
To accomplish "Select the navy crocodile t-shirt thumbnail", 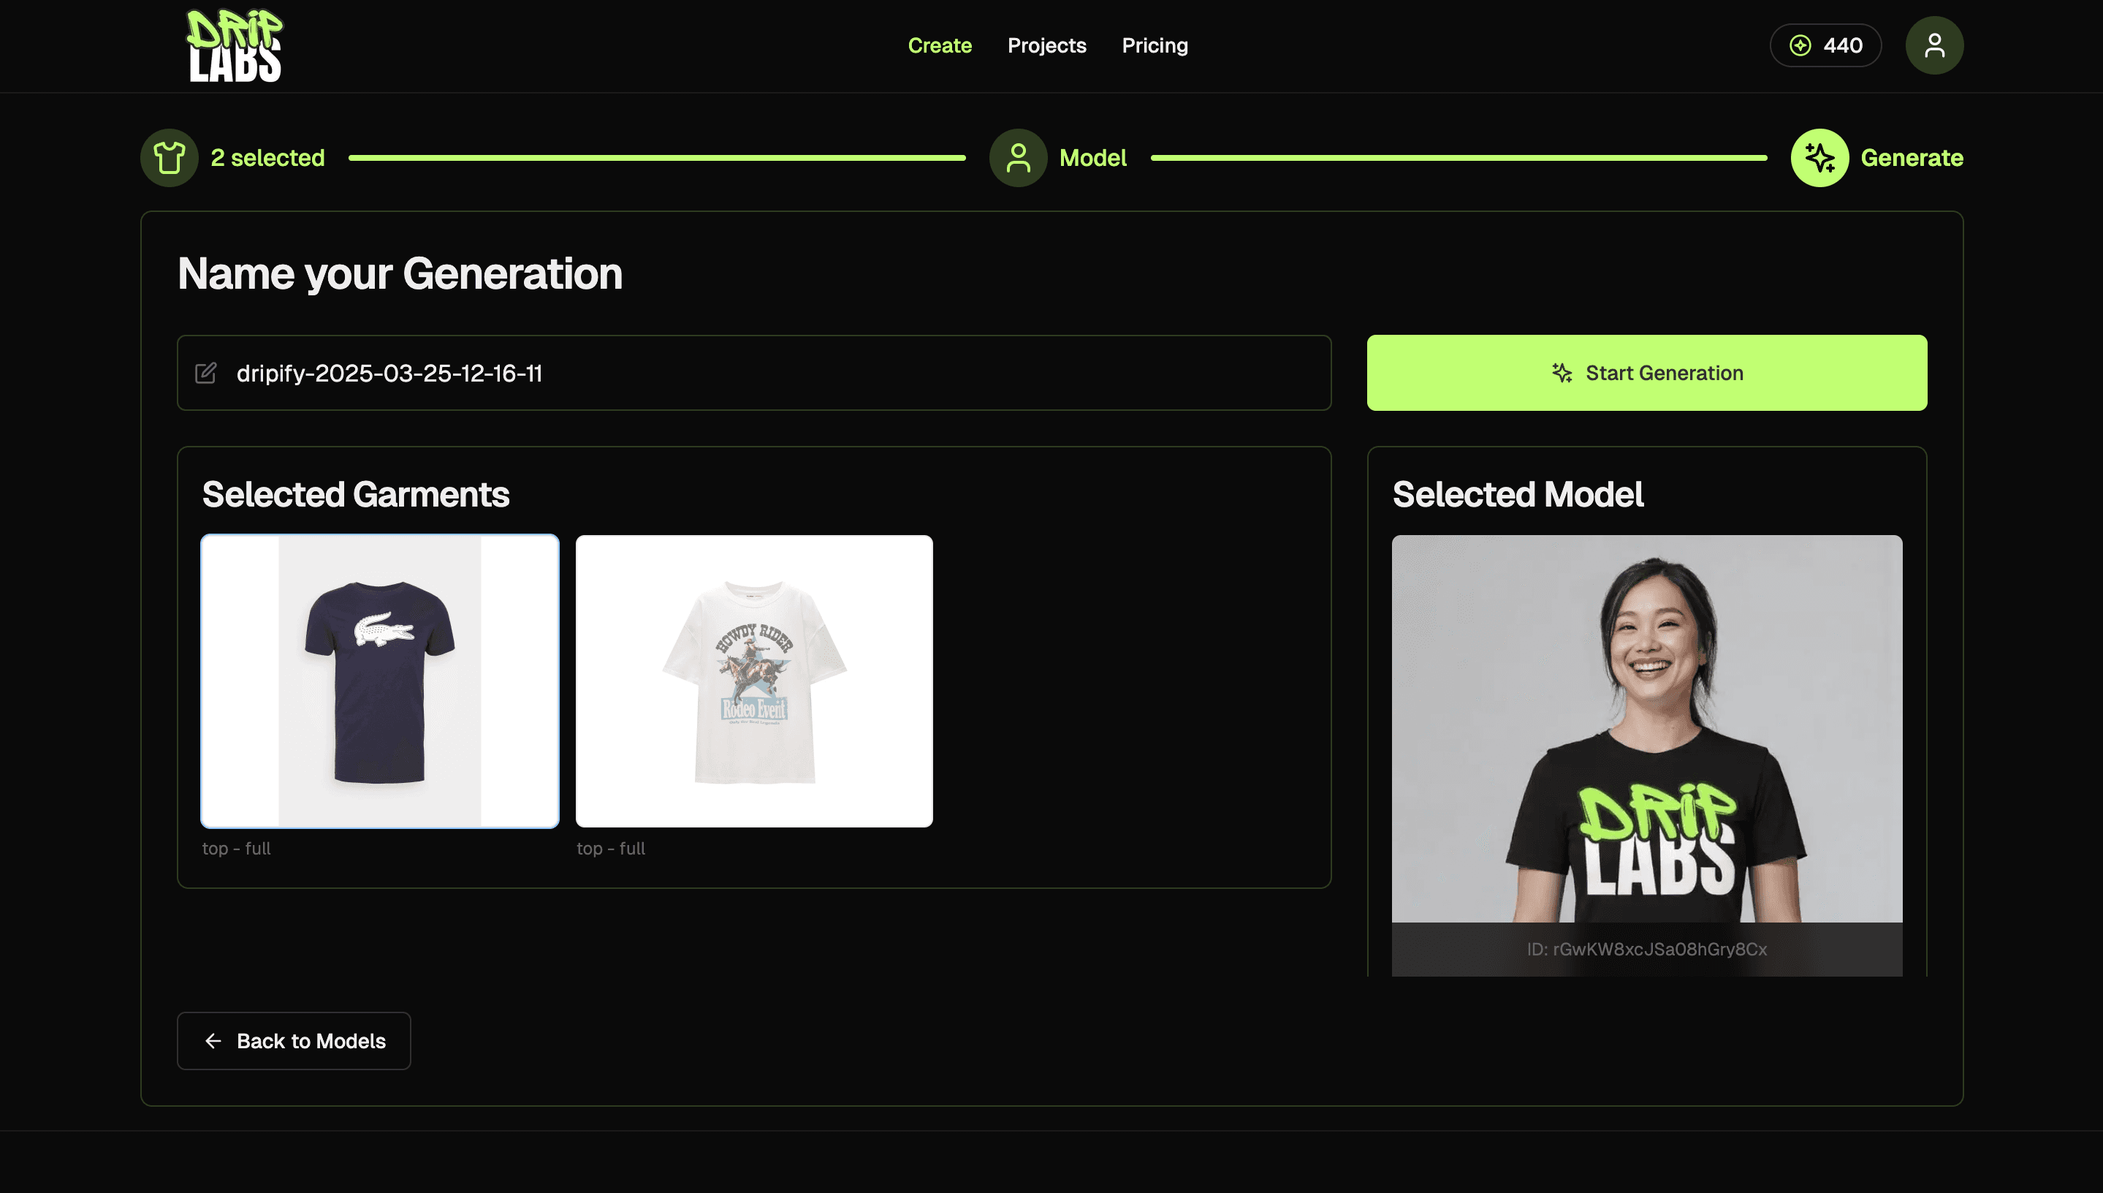I will click(x=380, y=681).
